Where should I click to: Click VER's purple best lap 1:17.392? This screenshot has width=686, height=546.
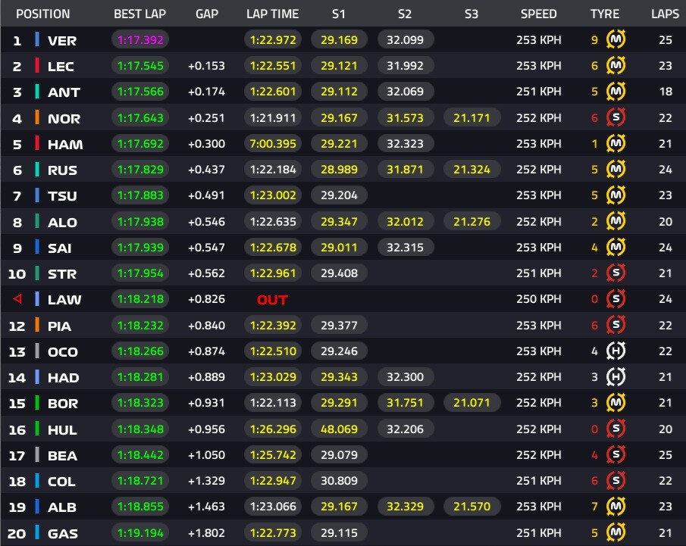[x=140, y=40]
